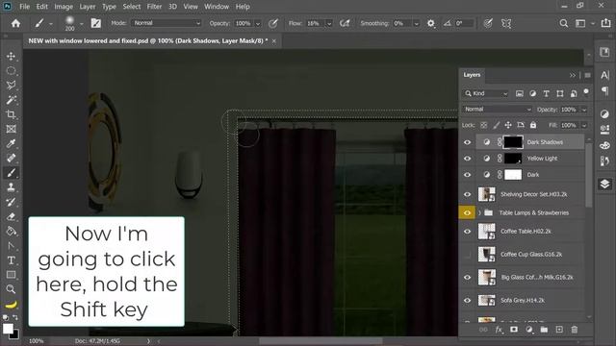
Task: Create a new layer icon
Action: (559, 330)
